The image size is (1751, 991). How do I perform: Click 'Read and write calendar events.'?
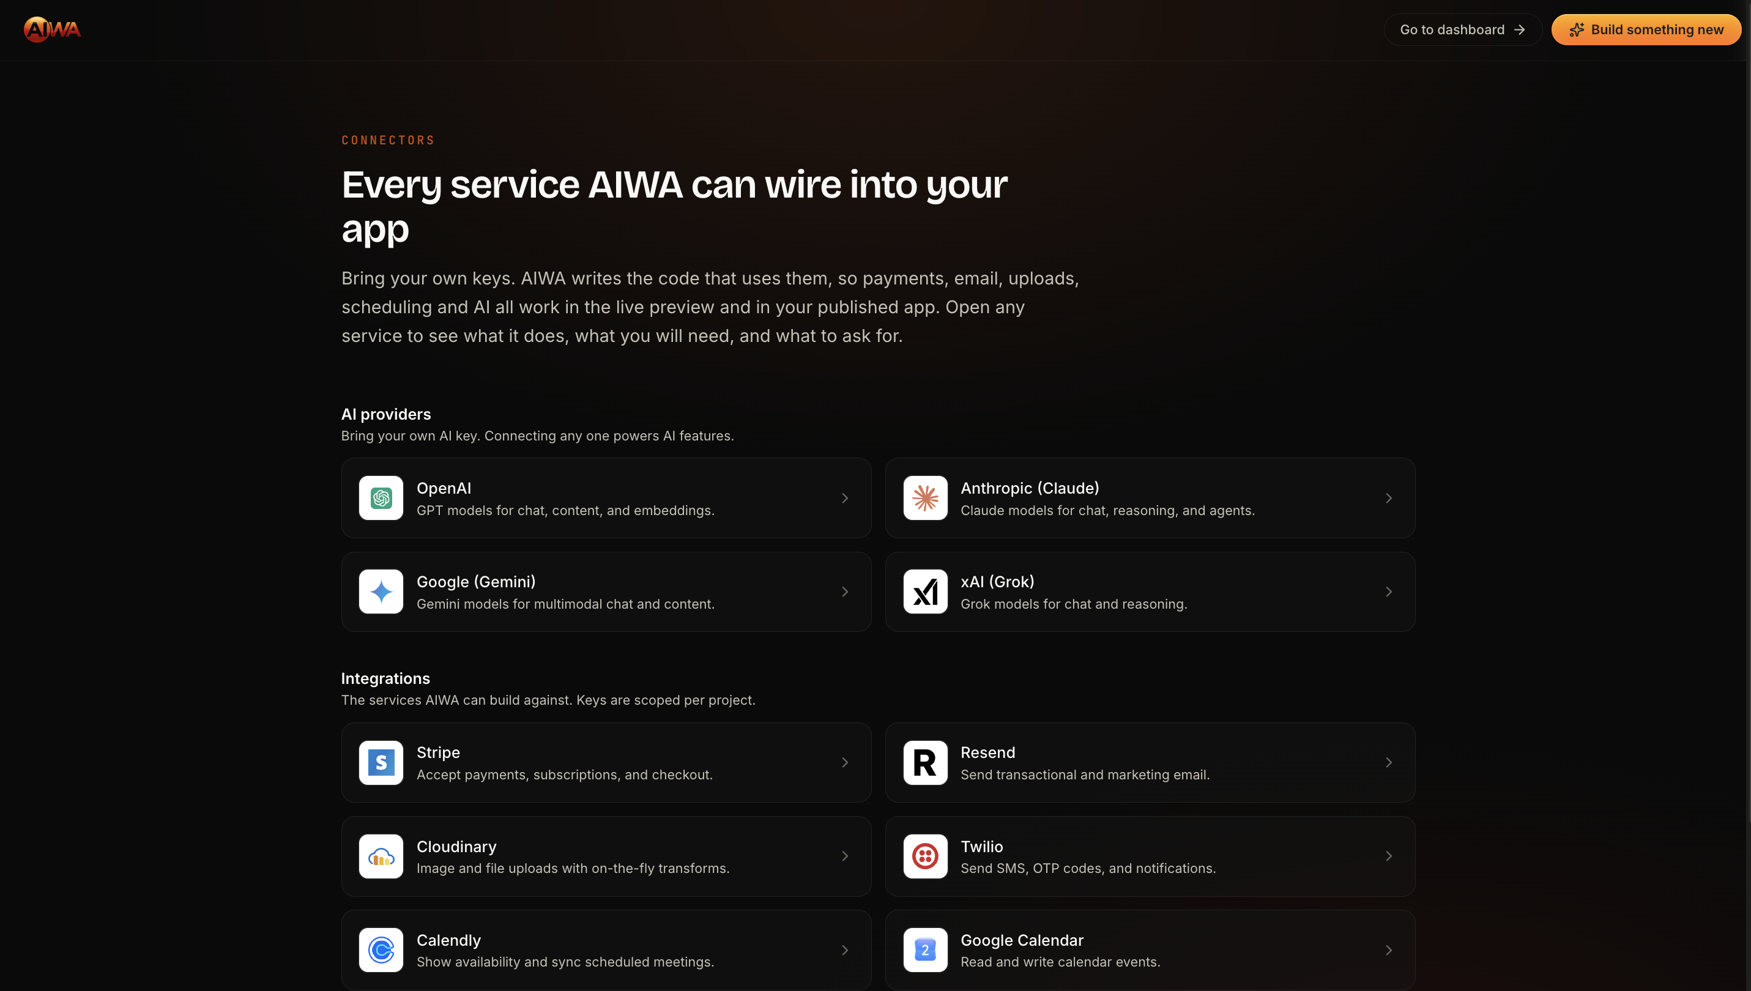tap(1060, 962)
